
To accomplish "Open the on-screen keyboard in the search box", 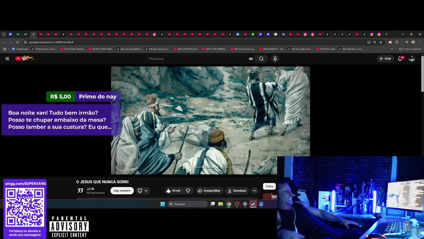I will tap(251, 59).
